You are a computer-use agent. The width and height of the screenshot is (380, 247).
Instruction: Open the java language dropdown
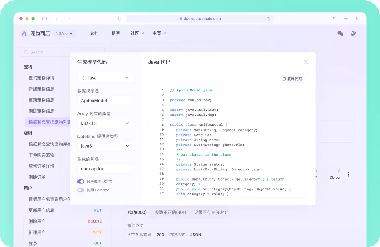(x=105, y=78)
